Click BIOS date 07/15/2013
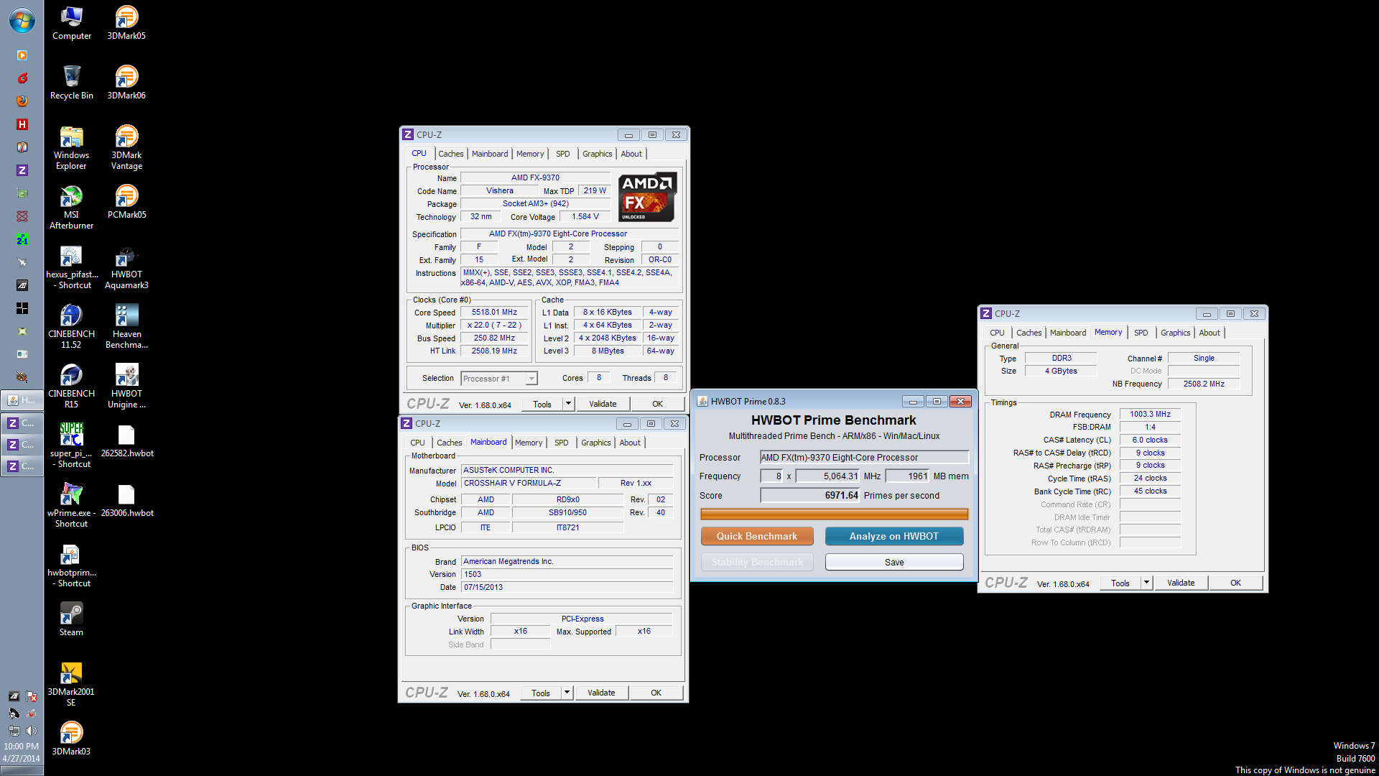 (567, 587)
